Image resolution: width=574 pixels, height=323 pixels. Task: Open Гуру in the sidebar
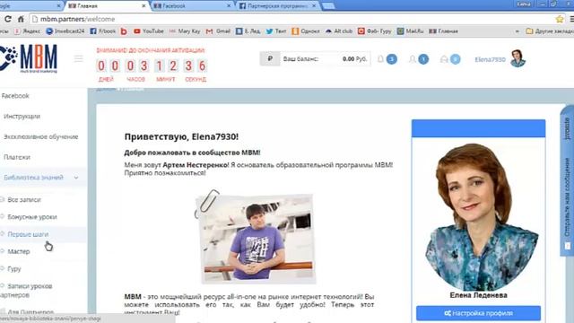[14, 269]
